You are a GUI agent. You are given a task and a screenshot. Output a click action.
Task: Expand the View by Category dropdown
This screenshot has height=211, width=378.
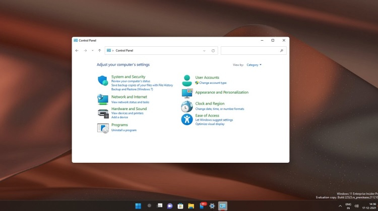(254, 65)
